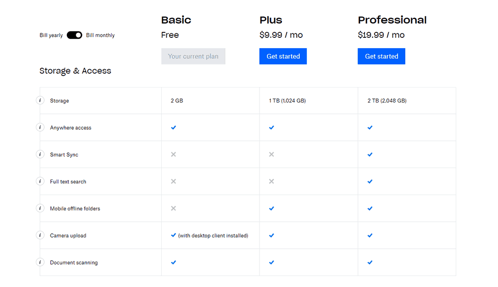
Task: Click the 'Plus' plan heading
Action: click(271, 20)
